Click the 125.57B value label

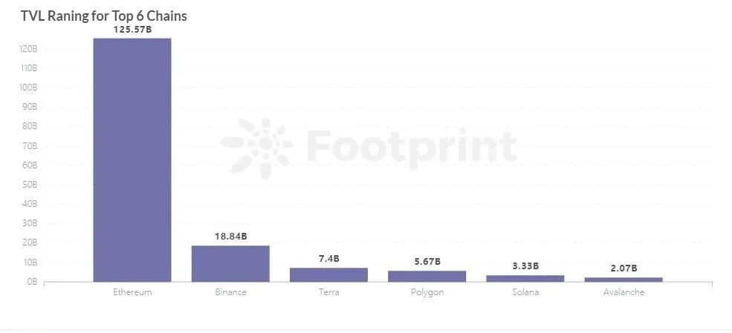[x=132, y=30]
